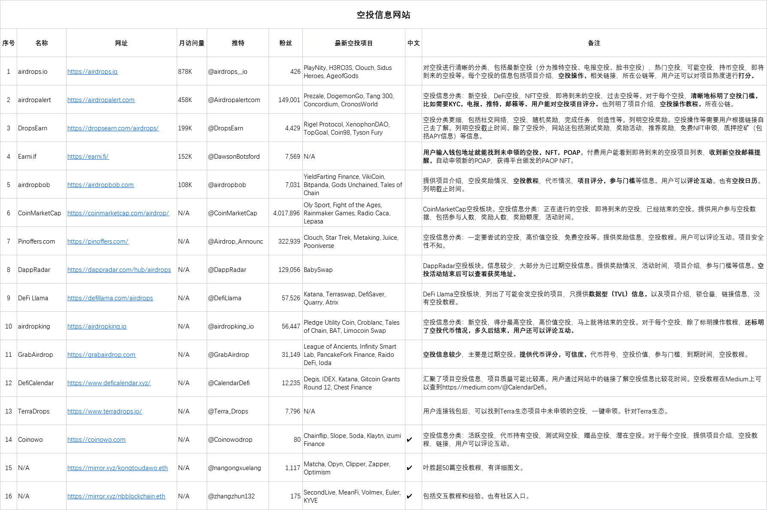Open the https://coinowo.com link

coord(97,440)
